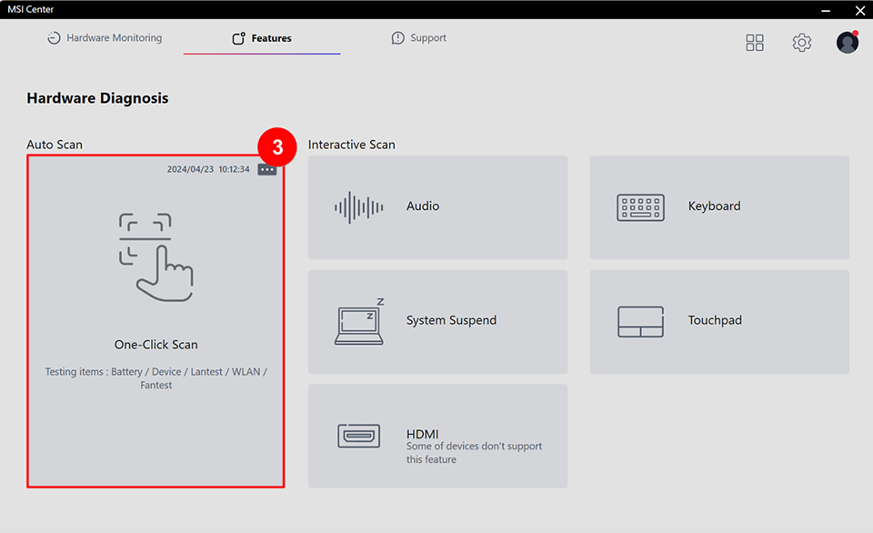Click the One-Click Scan hand icon
Screen dimensions: 873x533
(156, 256)
